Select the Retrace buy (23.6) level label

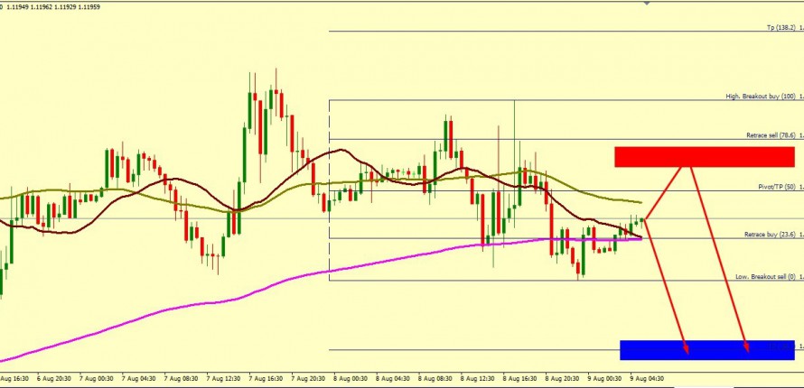(x=771, y=235)
